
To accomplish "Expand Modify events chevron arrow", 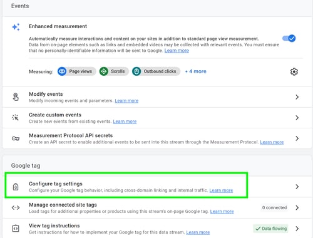I will [297, 97].
